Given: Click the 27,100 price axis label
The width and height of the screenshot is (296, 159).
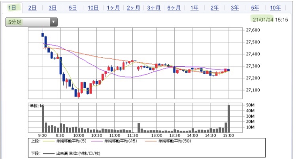Looking at the screenshot, I should point(253,90).
